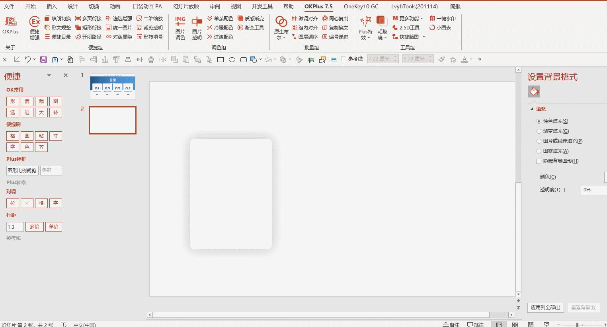Open the 更多功能 dropdown
Screen dimensions: 607x327
click(408, 18)
